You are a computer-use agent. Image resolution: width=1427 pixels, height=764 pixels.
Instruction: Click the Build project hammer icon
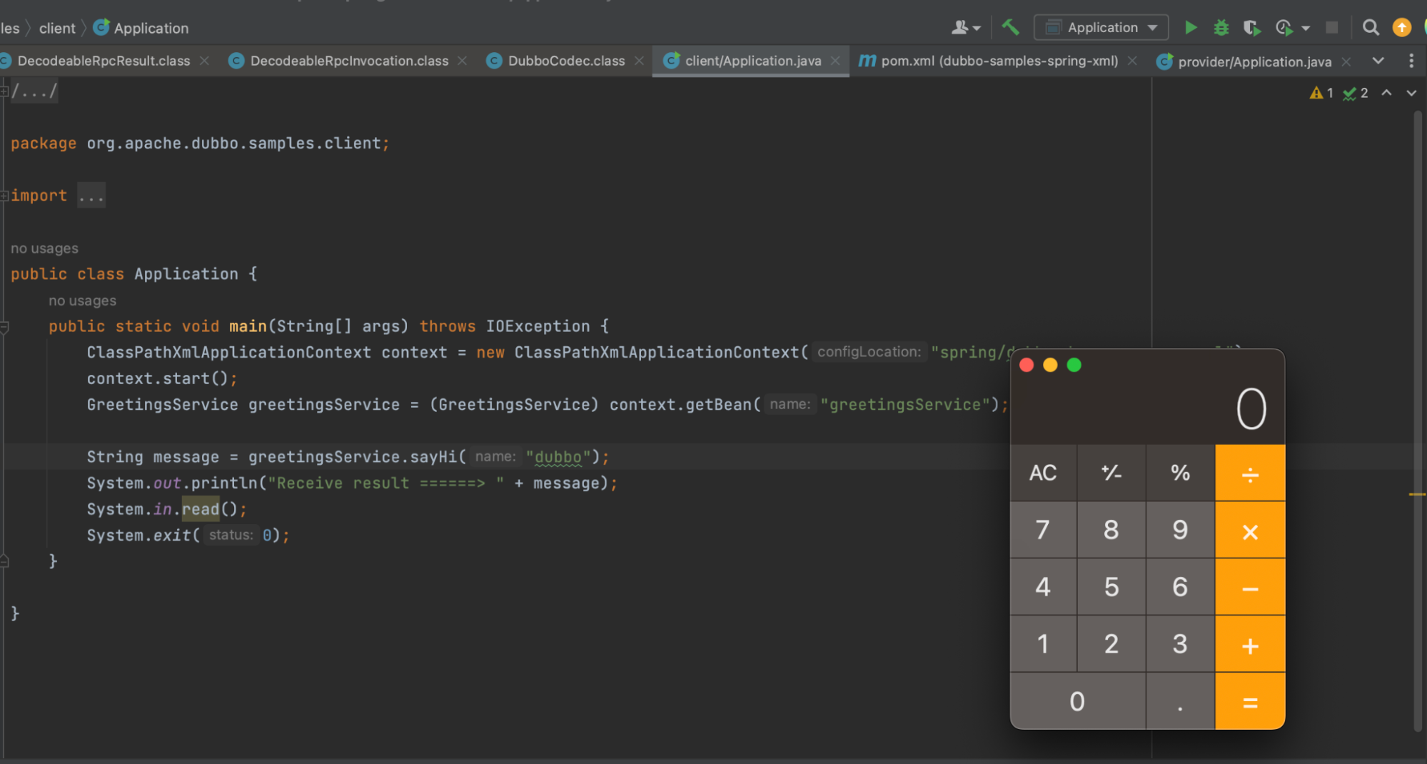pos(1010,28)
